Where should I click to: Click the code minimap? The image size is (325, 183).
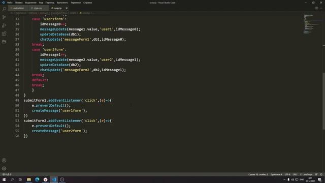click(312, 24)
